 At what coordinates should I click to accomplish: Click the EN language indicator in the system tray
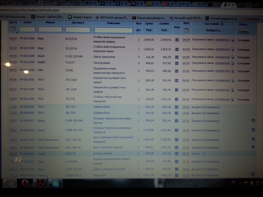pos(233,182)
